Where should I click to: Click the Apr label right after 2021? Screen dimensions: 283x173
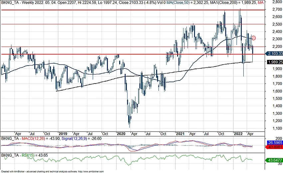click(192, 134)
